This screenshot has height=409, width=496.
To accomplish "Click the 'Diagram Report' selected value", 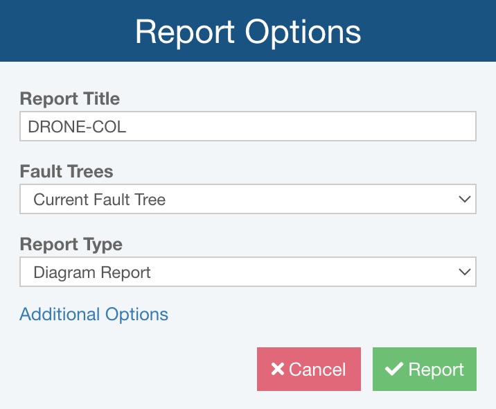I will (92, 272).
